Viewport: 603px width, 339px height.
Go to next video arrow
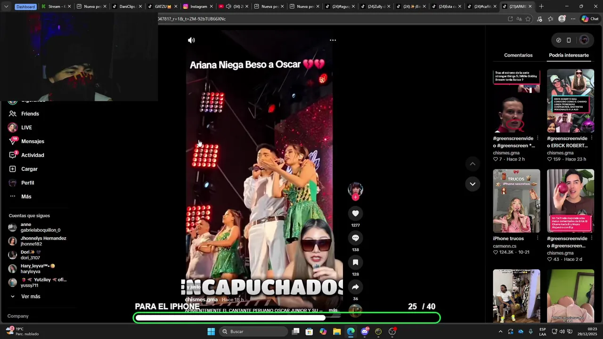click(473, 184)
